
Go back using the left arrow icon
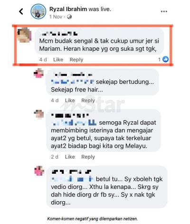[21, 11]
